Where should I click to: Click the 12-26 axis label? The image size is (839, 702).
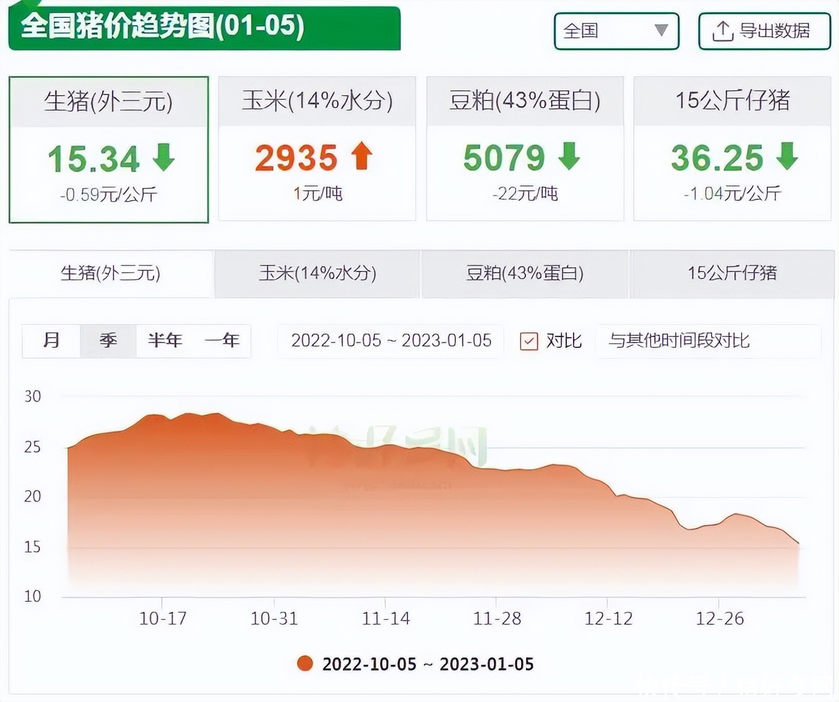tap(720, 618)
